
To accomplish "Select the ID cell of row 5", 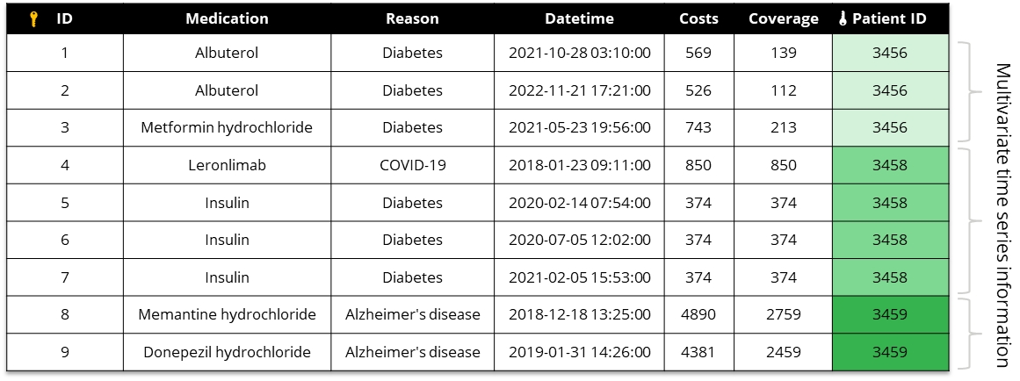I will tap(64, 203).
